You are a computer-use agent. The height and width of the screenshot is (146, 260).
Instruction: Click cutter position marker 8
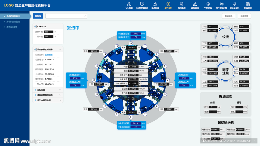pyautogui.click(x=131, y=117)
